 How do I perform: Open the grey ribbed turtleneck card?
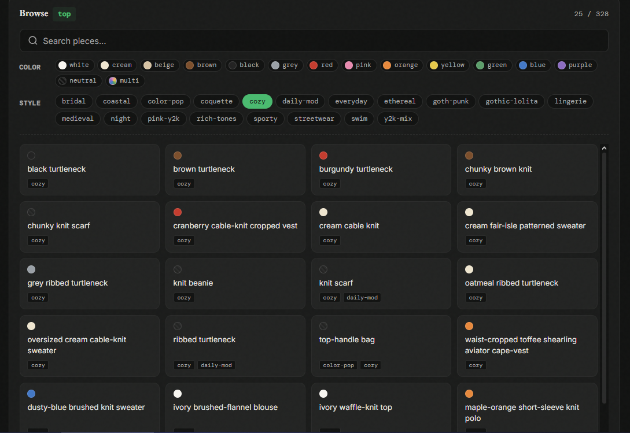pos(90,284)
